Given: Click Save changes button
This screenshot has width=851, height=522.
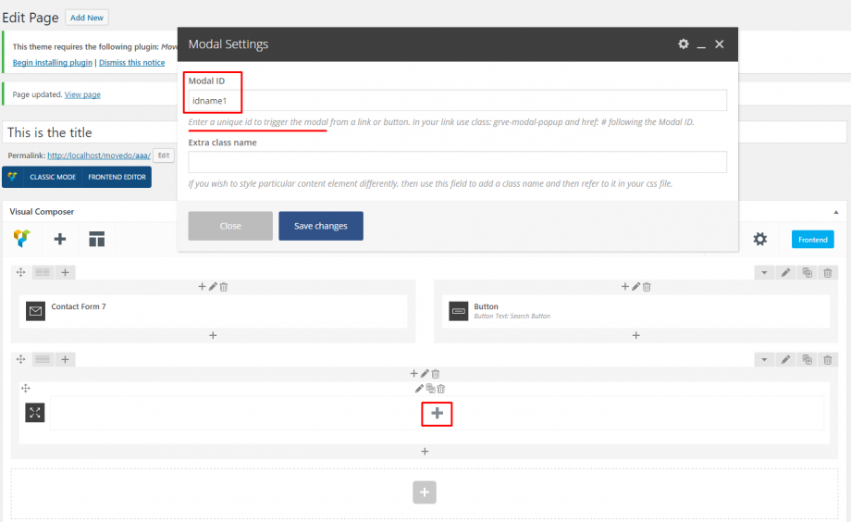Looking at the screenshot, I should 321,226.
